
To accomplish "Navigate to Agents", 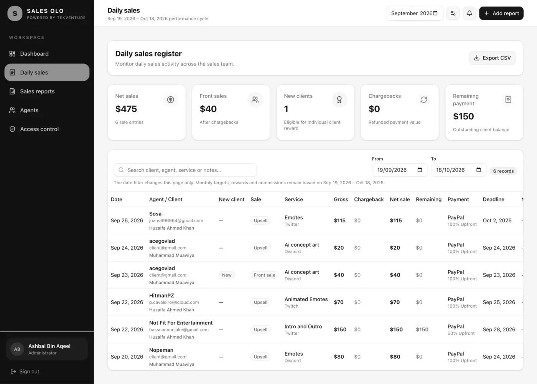I will tap(47, 110).
